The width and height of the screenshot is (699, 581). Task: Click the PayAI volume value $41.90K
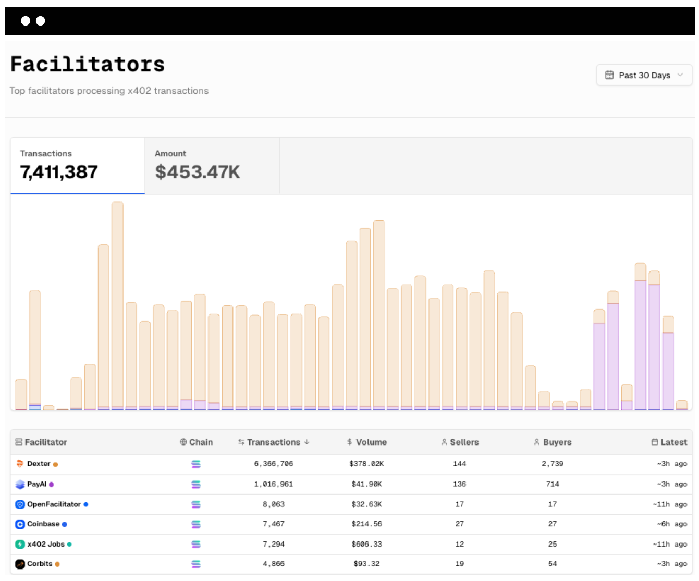pos(367,484)
